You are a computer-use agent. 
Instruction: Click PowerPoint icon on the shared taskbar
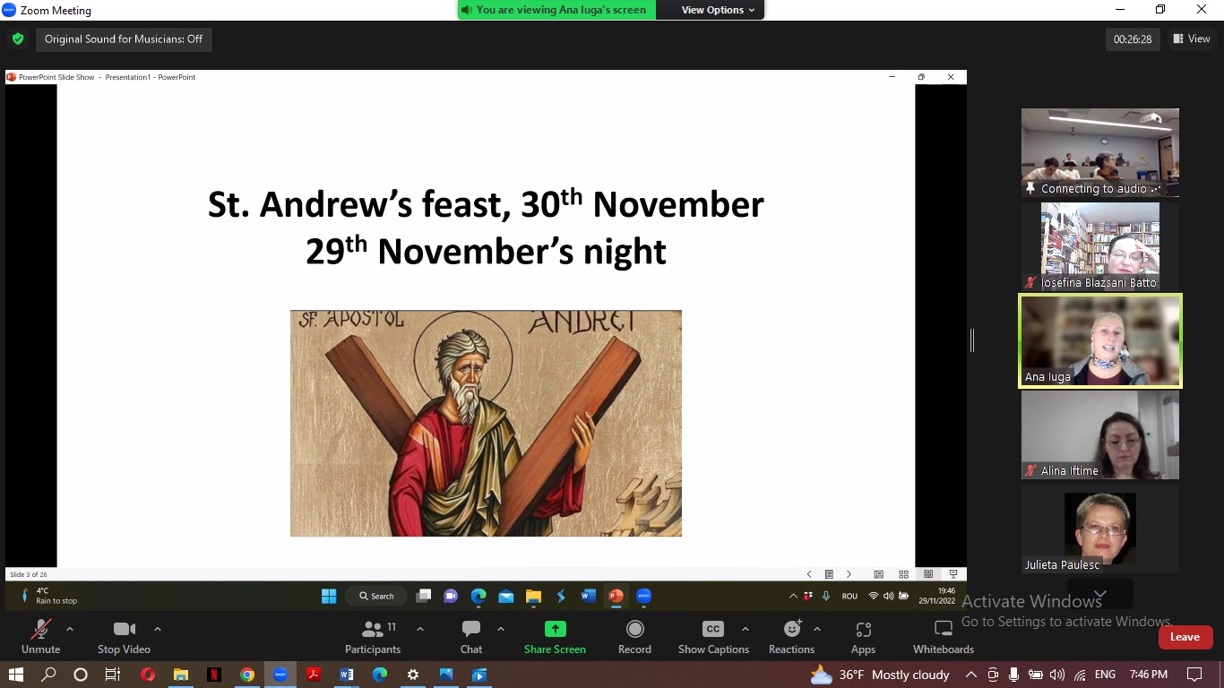click(616, 596)
